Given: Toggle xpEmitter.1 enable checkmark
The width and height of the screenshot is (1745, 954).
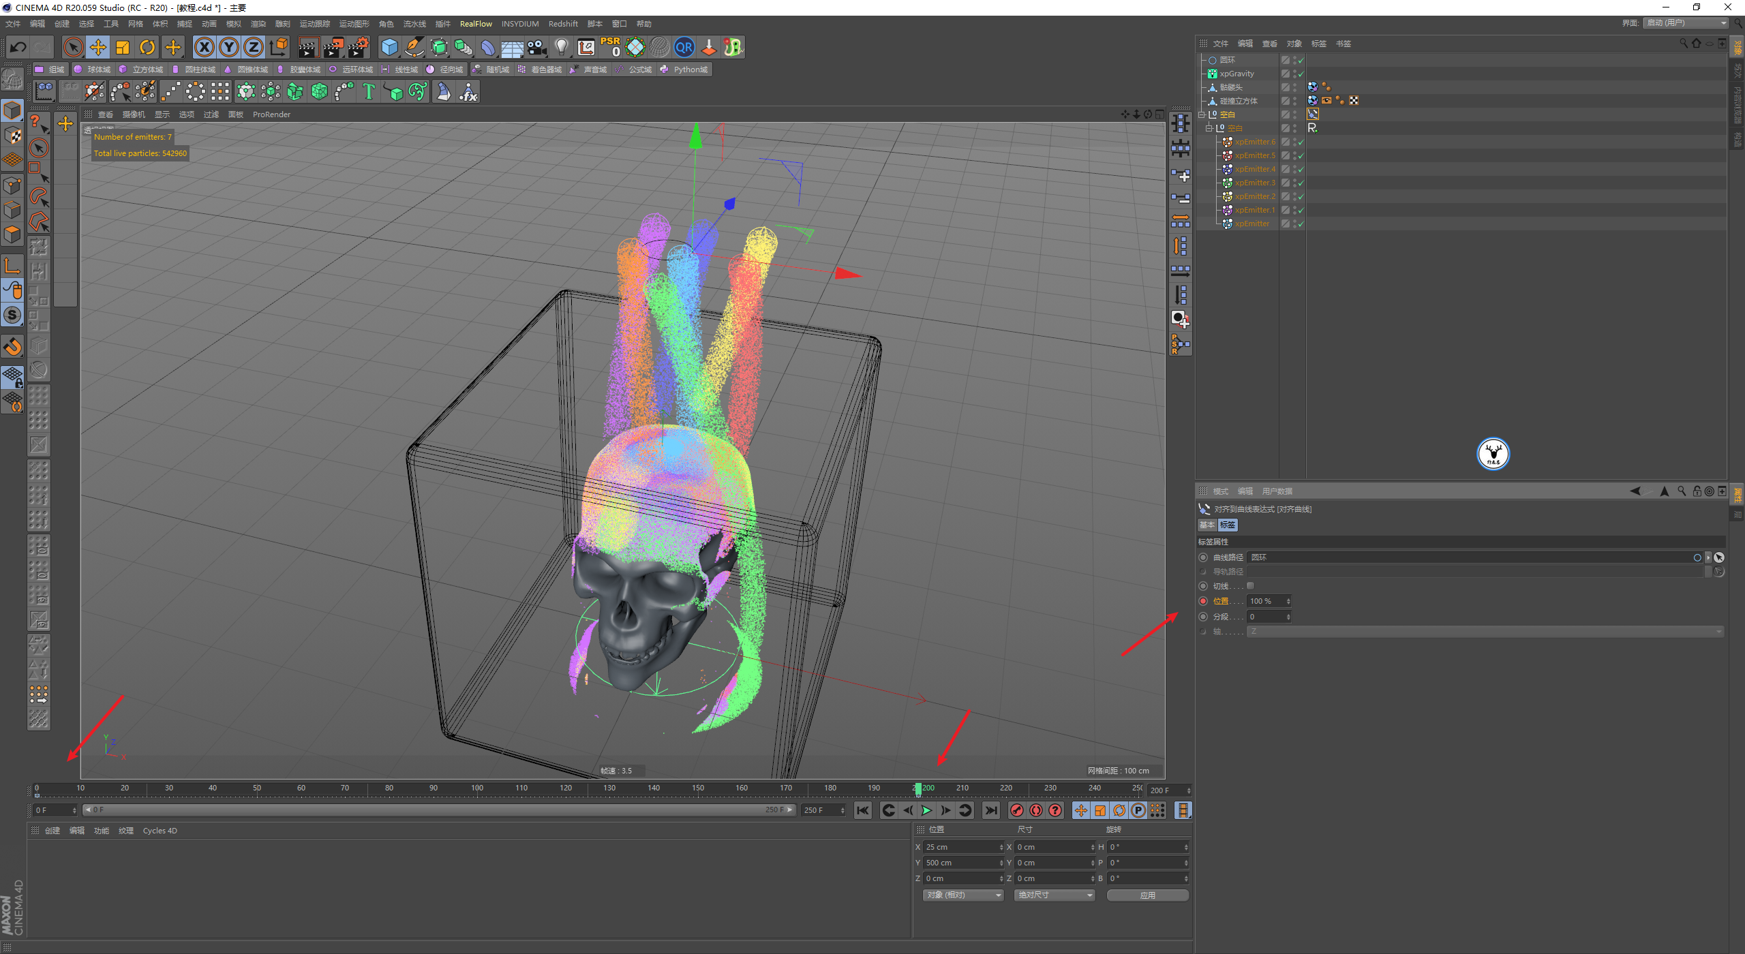Looking at the screenshot, I should (1301, 210).
